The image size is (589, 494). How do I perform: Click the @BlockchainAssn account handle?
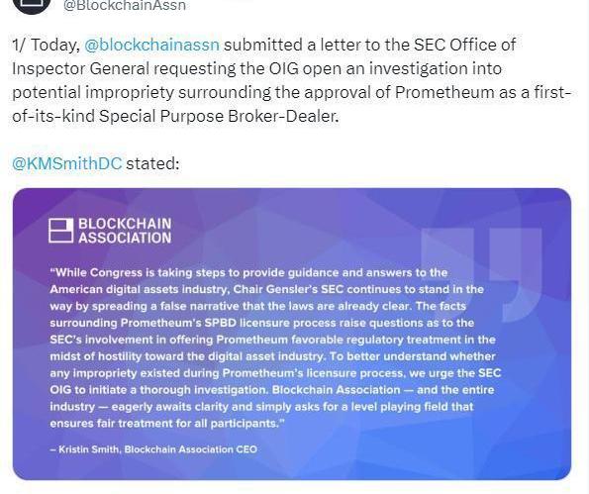point(125,5)
